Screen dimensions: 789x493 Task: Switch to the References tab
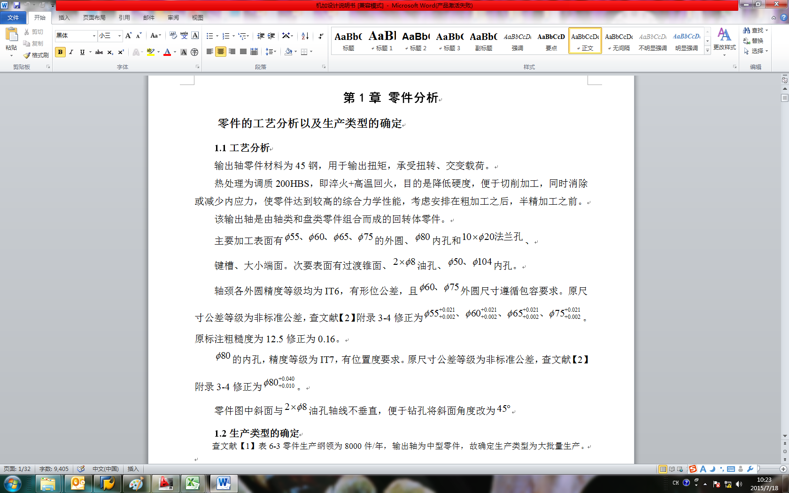tap(124, 18)
